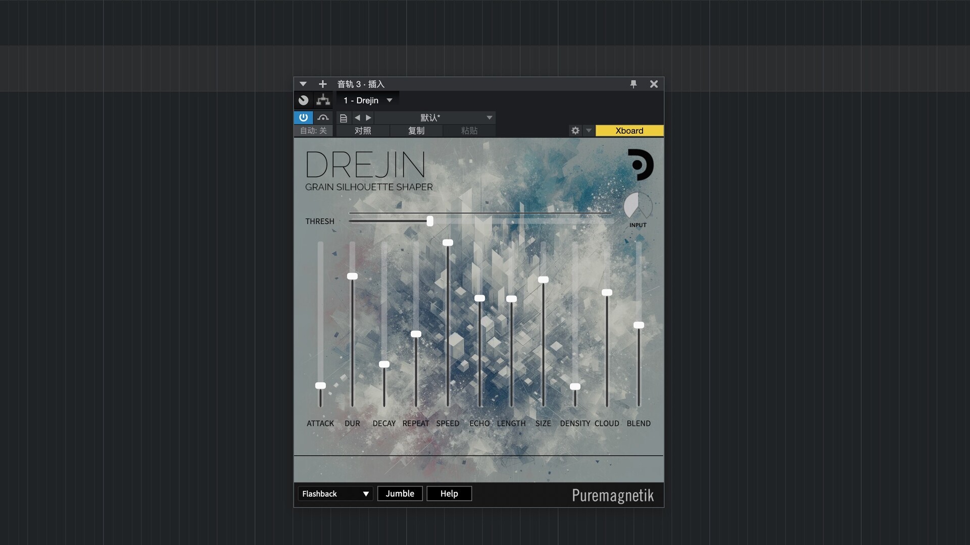Select the Xboard yellow field

pos(629,131)
